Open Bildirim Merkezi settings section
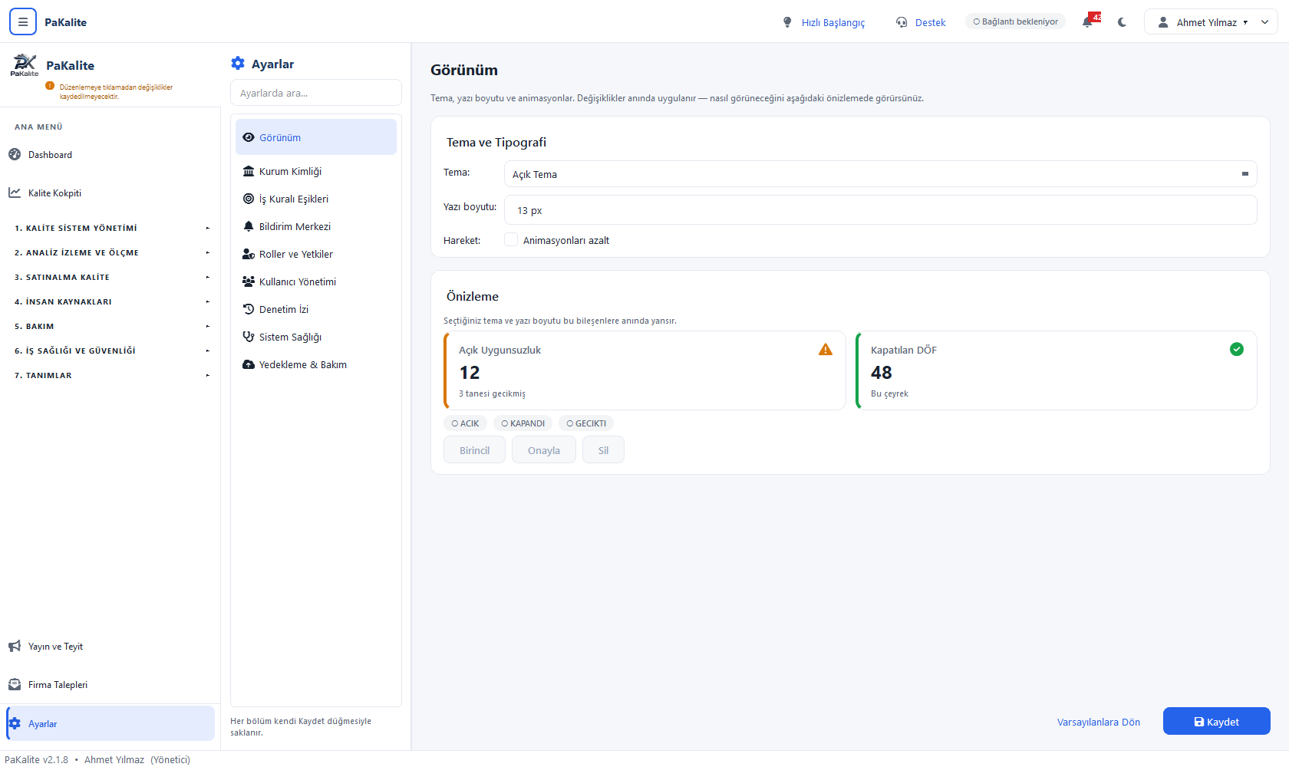1289x767 pixels. [315, 226]
